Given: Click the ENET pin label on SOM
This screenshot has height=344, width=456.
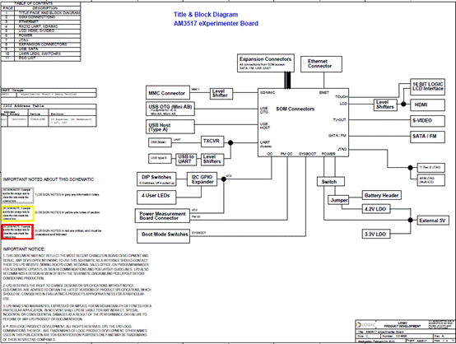Looking at the screenshot, I should (324, 93).
